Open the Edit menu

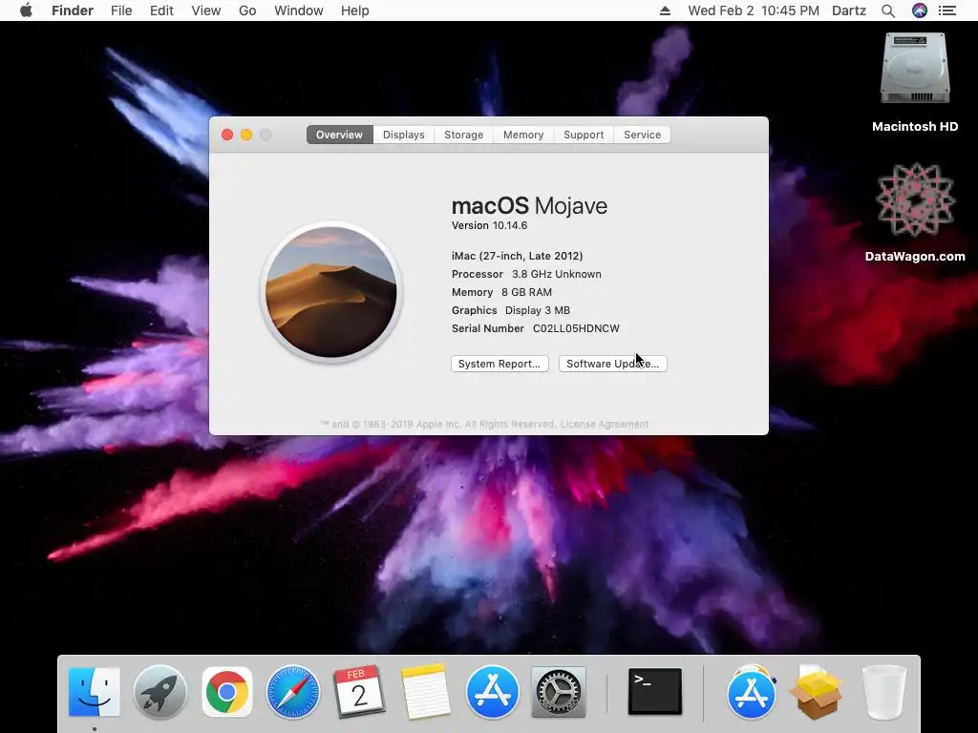click(161, 10)
